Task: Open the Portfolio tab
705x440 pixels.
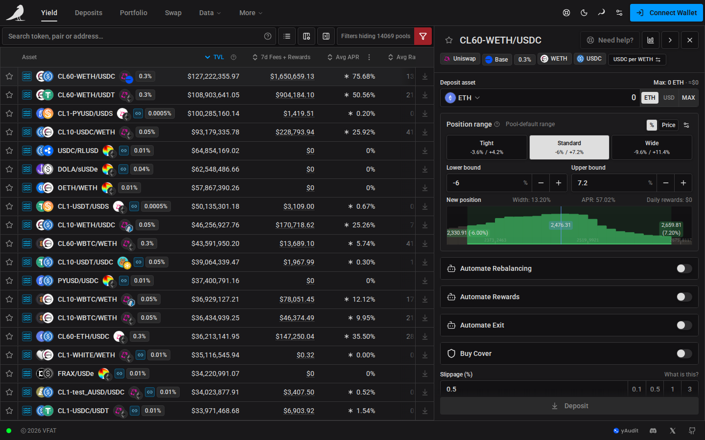Action: click(134, 13)
